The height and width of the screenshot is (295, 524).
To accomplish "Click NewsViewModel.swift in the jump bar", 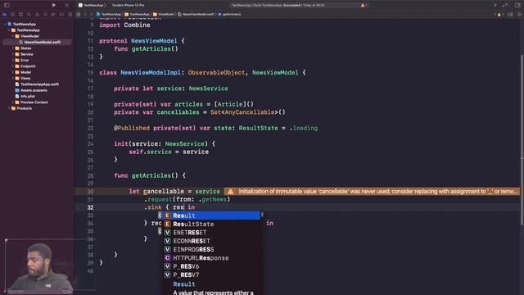I will (x=196, y=15).
